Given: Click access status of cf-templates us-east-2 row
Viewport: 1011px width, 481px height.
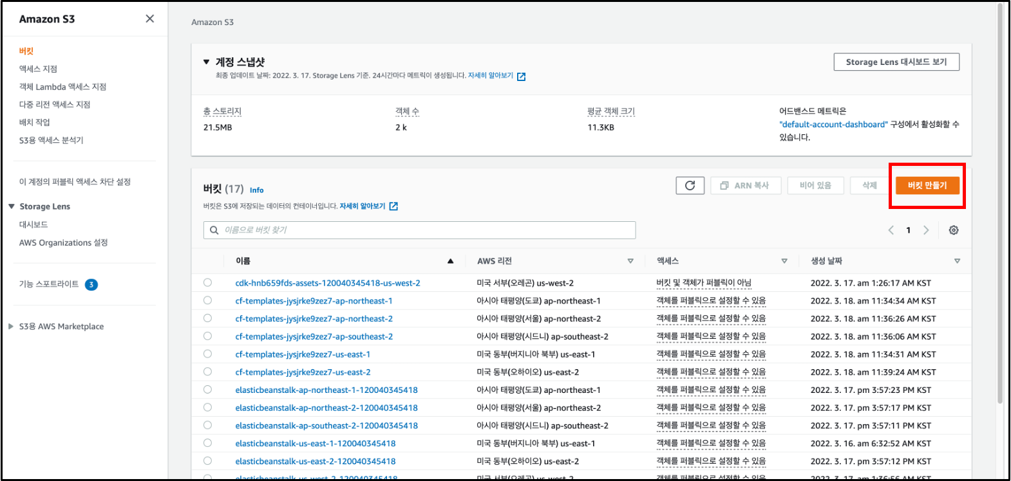Looking at the screenshot, I should (711, 372).
